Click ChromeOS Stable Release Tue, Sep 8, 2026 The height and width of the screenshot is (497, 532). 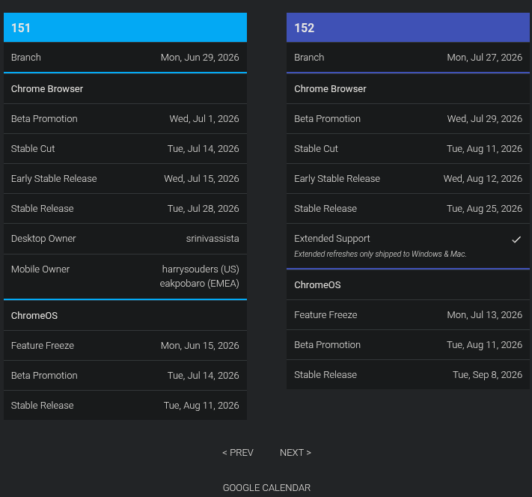(487, 375)
